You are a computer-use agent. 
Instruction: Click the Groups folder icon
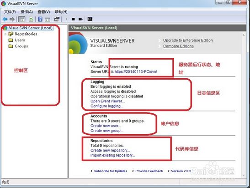click(11, 46)
